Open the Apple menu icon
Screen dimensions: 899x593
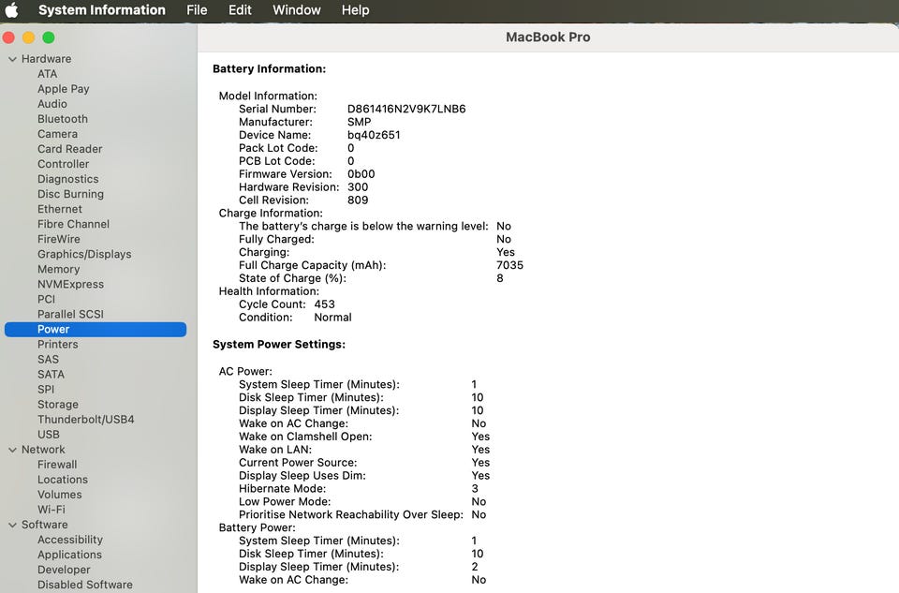click(11, 9)
